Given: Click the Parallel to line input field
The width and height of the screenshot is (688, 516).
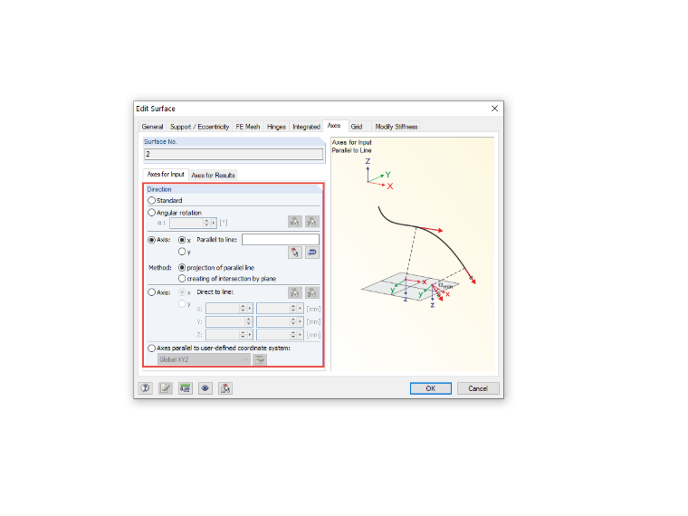Looking at the screenshot, I should pos(281,240).
